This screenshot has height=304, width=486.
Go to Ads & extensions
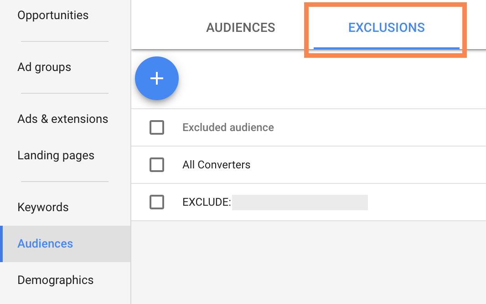coord(62,119)
